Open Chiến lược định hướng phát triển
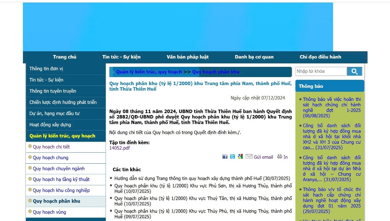The height and width of the screenshot is (221, 390). [66, 102]
